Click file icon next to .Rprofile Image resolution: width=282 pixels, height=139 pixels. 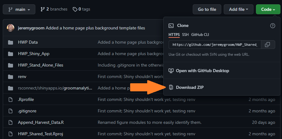click(x=11, y=99)
